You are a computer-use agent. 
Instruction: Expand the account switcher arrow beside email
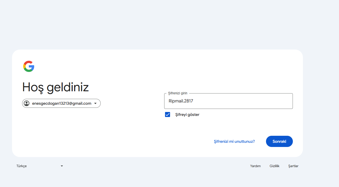[x=95, y=104]
